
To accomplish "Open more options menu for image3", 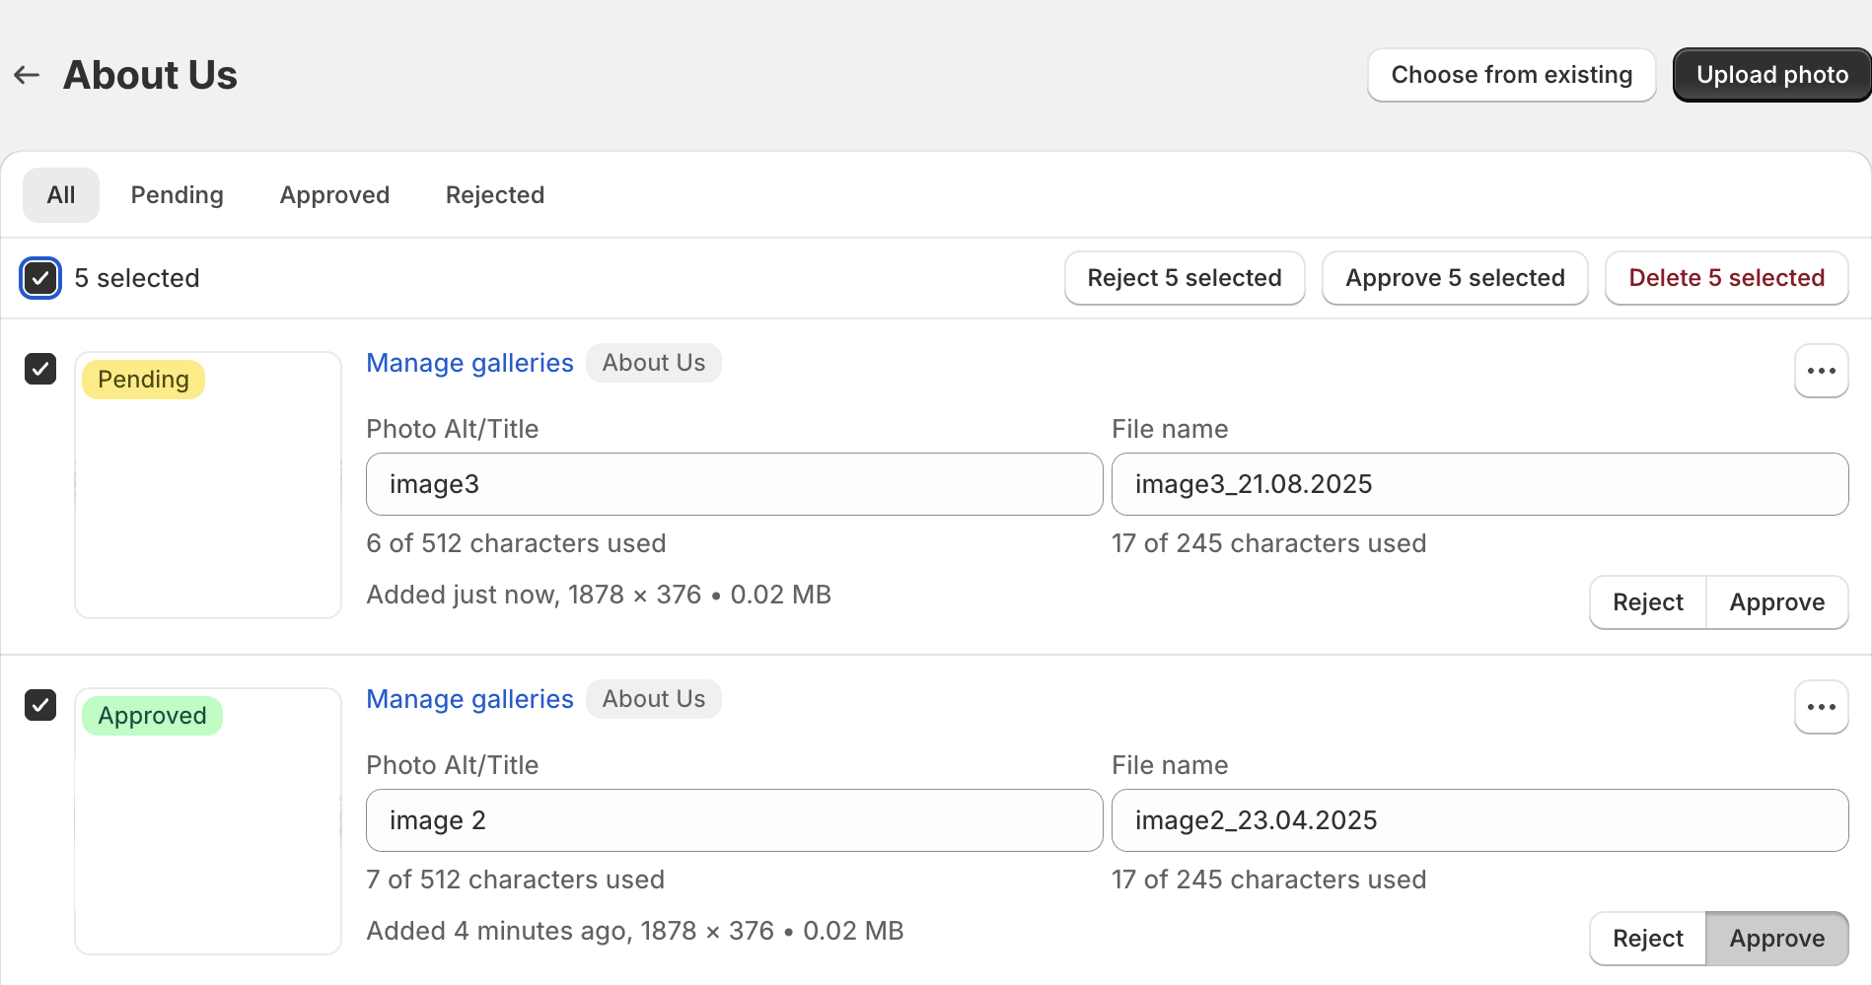I will [x=1820, y=371].
